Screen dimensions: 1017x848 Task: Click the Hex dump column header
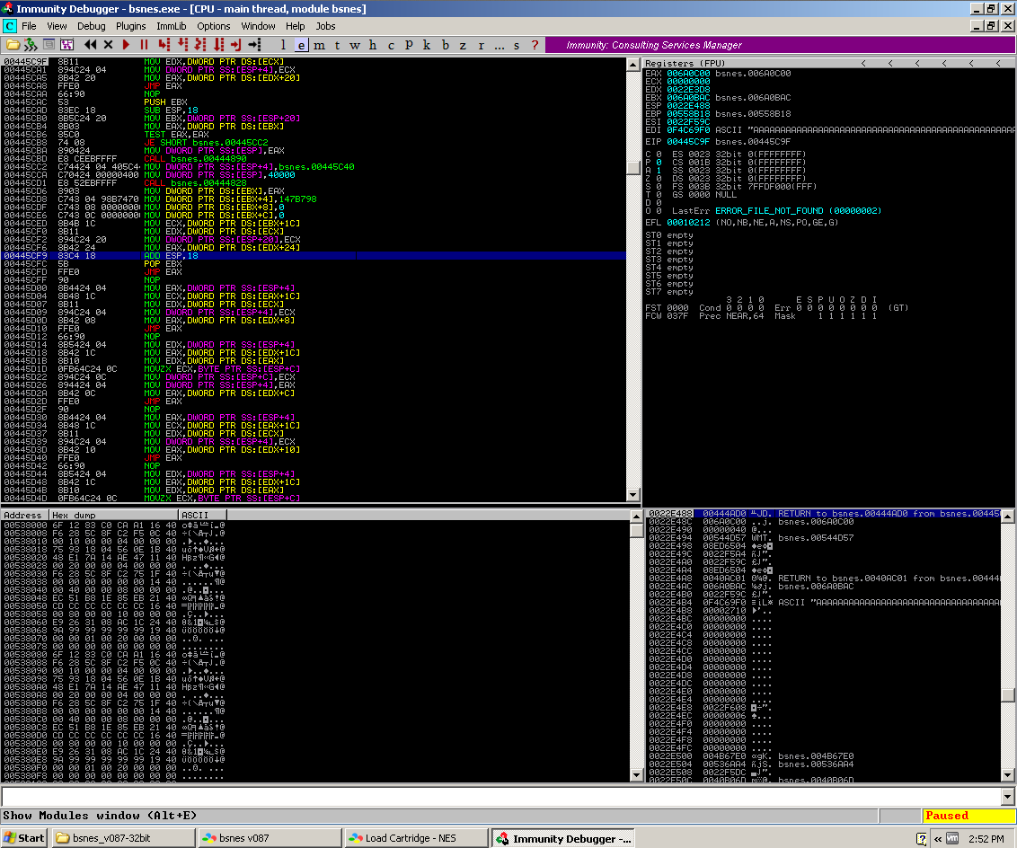[x=114, y=515]
